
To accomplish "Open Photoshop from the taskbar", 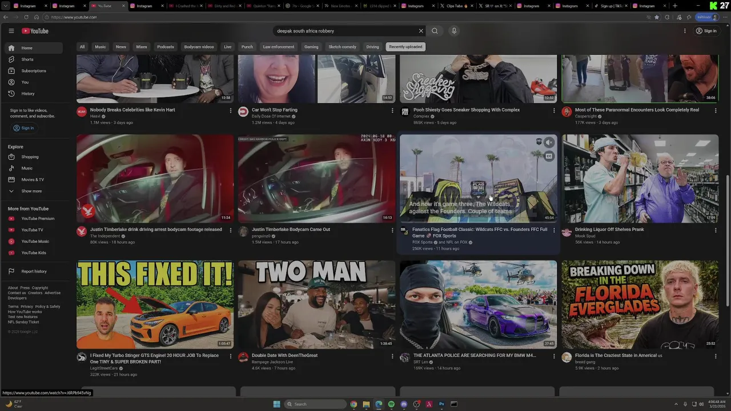I will pyautogui.click(x=441, y=404).
